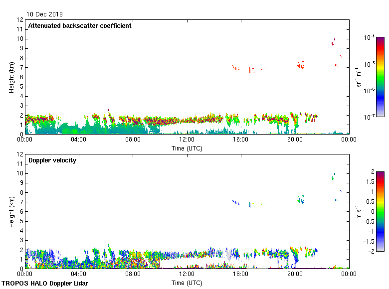Screen dimensions: 389x289
Task: Click 12:00 tick on the backscatter plot time axis
Action: [x=187, y=140]
